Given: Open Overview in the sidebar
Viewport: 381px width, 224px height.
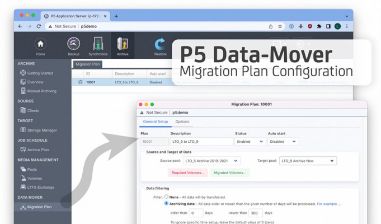Looking at the screenshot, I should coord(32,82).
